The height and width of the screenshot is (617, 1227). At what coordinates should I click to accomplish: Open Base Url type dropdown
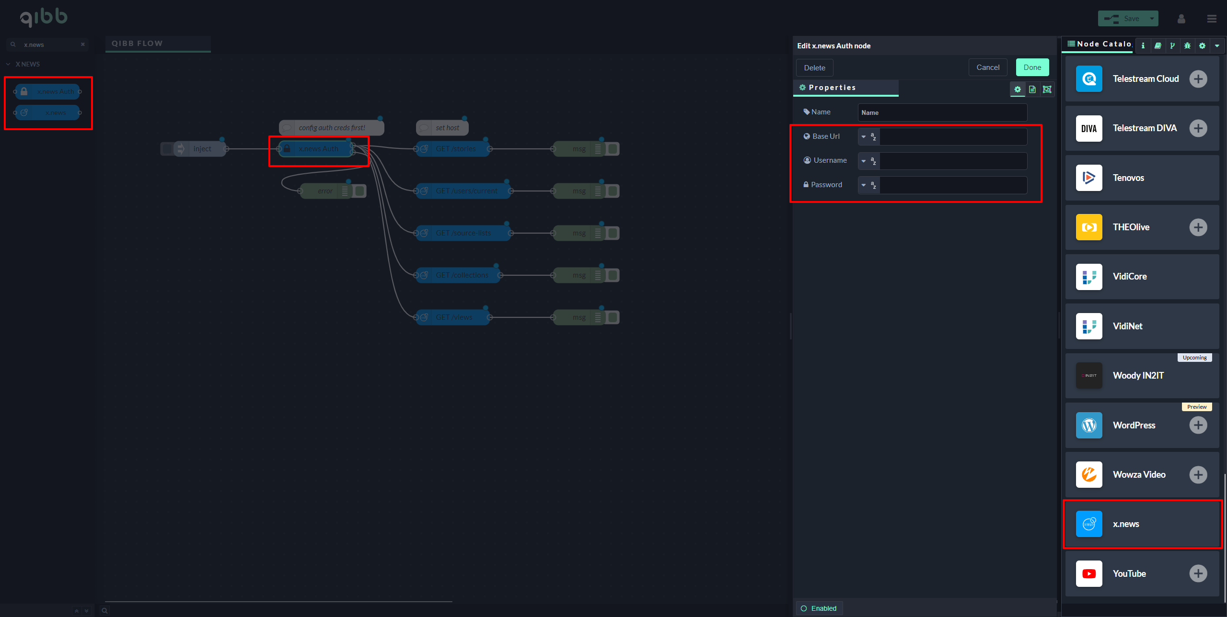pos(868,137)
